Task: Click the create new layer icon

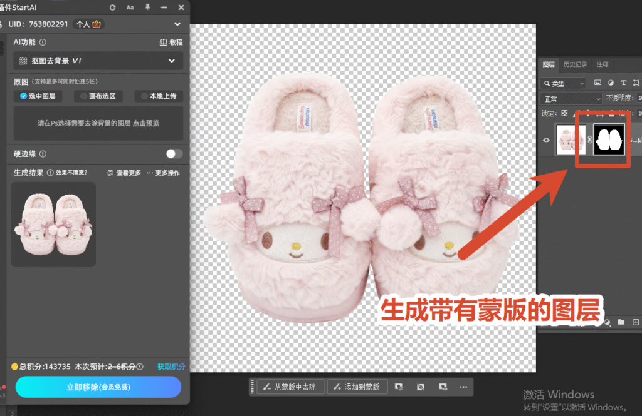Action: click(636, 322)
